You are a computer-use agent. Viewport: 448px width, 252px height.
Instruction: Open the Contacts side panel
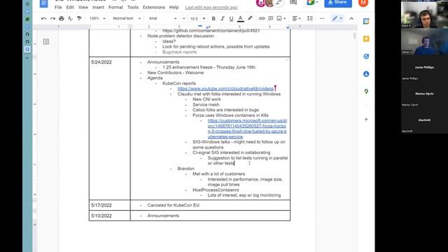[366, 74]
